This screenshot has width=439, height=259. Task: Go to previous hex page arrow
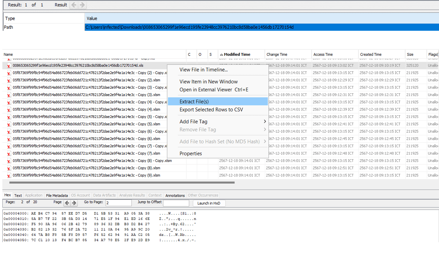(67, 203)
